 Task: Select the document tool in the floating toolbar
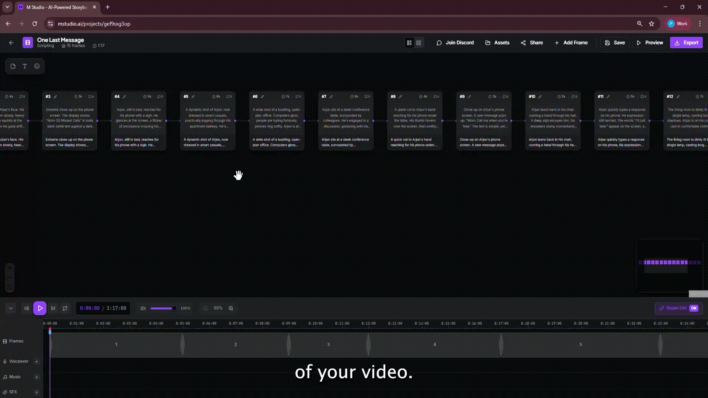13,66
